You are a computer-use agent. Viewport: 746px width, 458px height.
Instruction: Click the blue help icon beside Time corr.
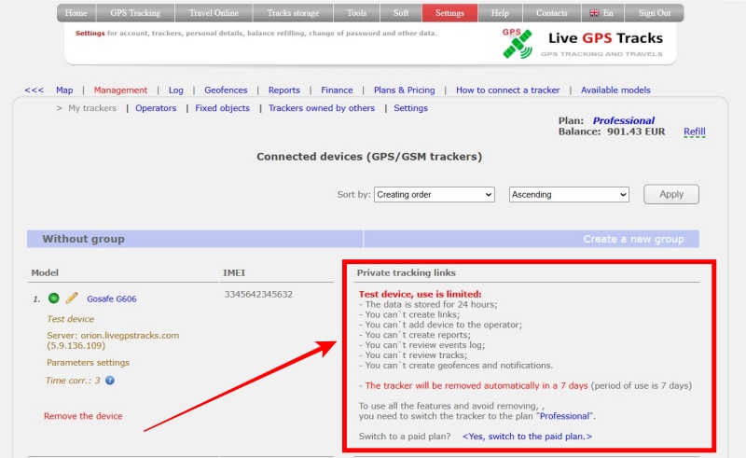tap(110, 381)
